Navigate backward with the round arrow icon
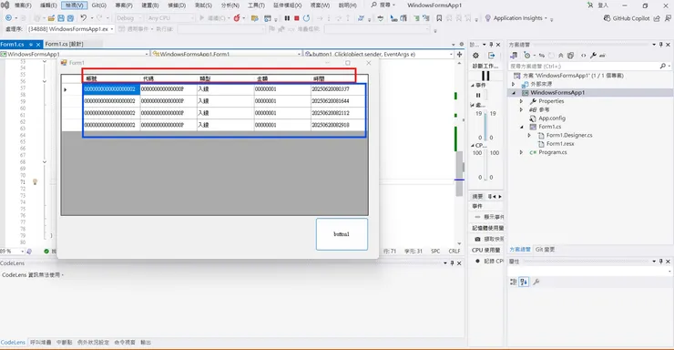The height and width of the screenshot is (350, 674). coord(8,18)
